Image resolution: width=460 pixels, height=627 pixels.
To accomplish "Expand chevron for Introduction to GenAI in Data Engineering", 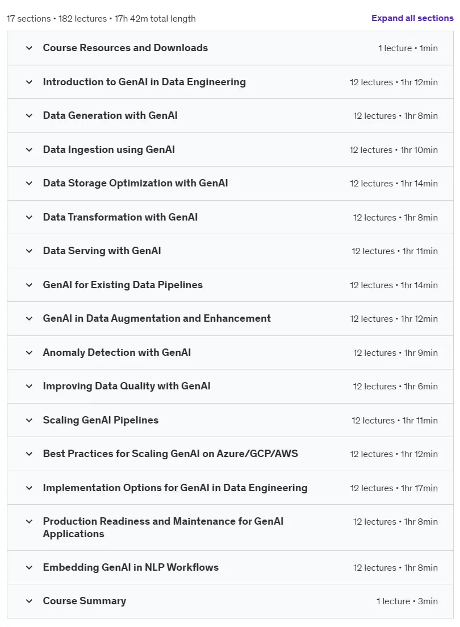I will 29,82.
